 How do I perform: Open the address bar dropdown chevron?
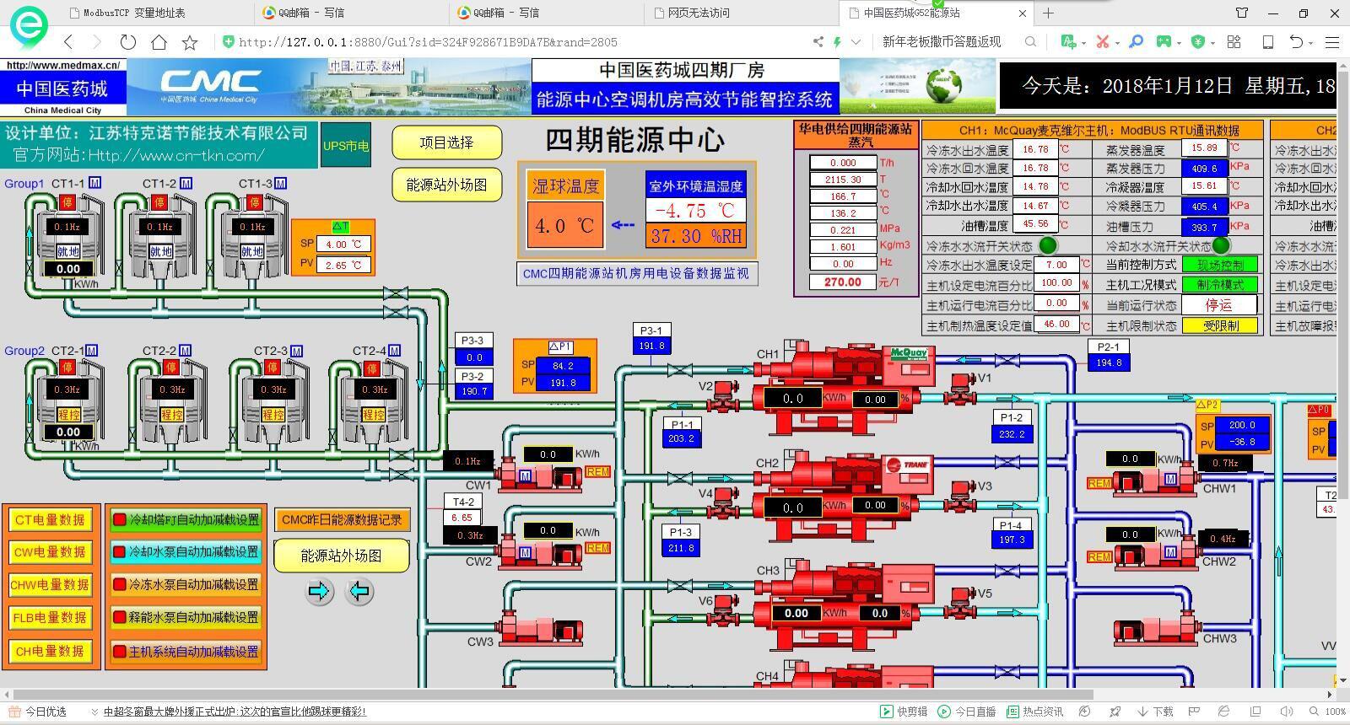[856, 41]
